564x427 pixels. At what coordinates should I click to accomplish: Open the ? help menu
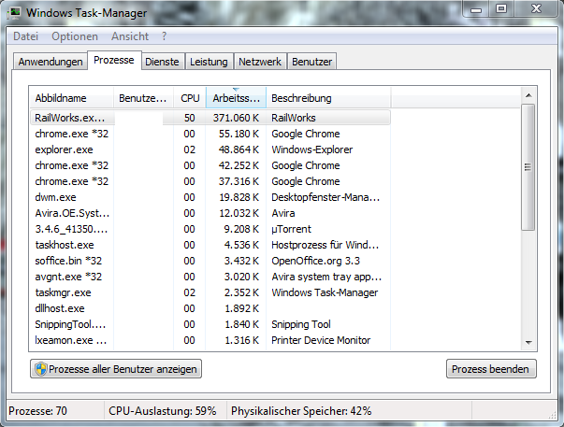click(164, 36)
